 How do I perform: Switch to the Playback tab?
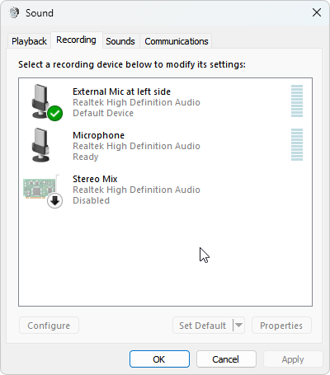29,41
